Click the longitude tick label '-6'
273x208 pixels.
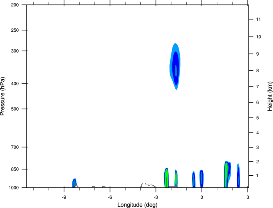click(x=110, y=197)
